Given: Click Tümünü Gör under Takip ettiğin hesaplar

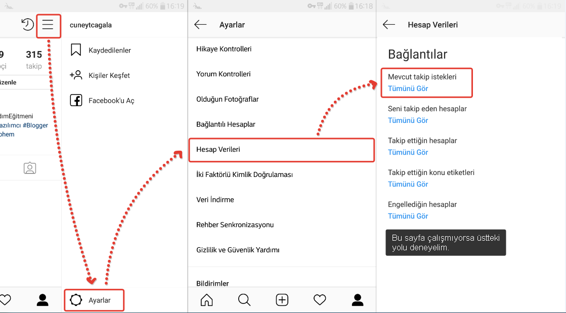Looking at the screenshot, I should [408, 152].
